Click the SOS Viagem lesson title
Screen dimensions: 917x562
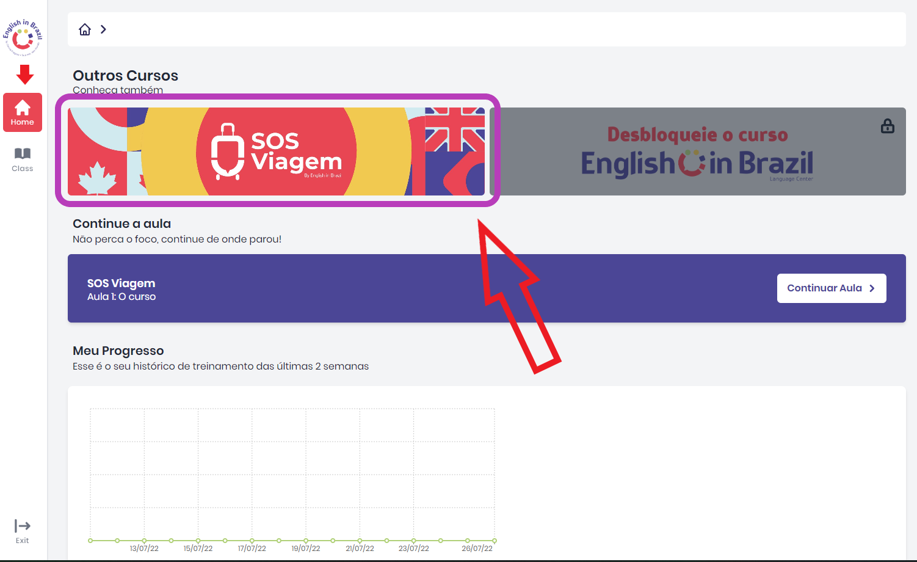click(x=121, y=283)
